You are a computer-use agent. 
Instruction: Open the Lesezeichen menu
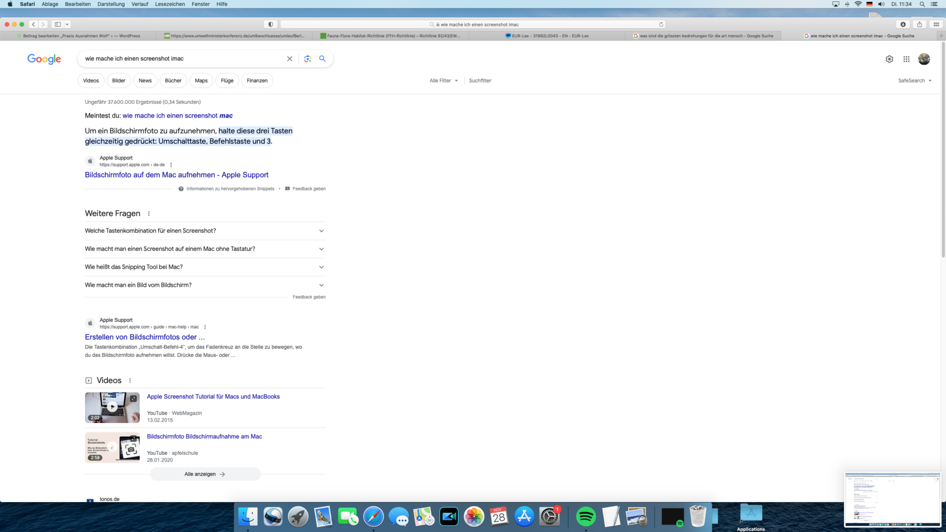click(x=170, y=4)
